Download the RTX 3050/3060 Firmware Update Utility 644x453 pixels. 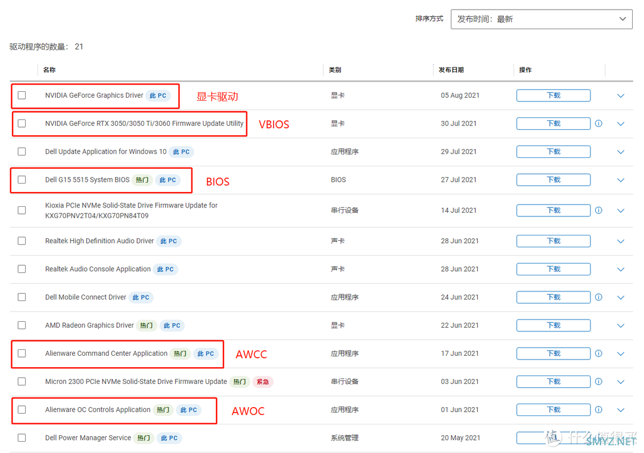click(553, 123)
